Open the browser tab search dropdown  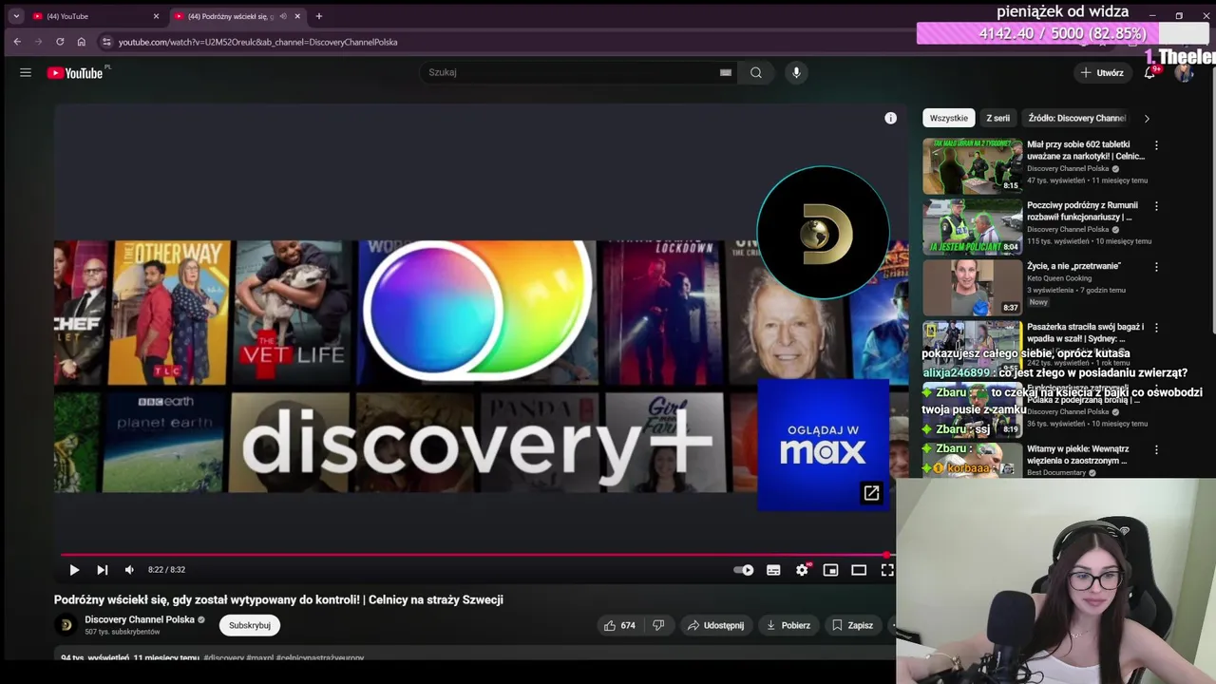pos(16,16)
